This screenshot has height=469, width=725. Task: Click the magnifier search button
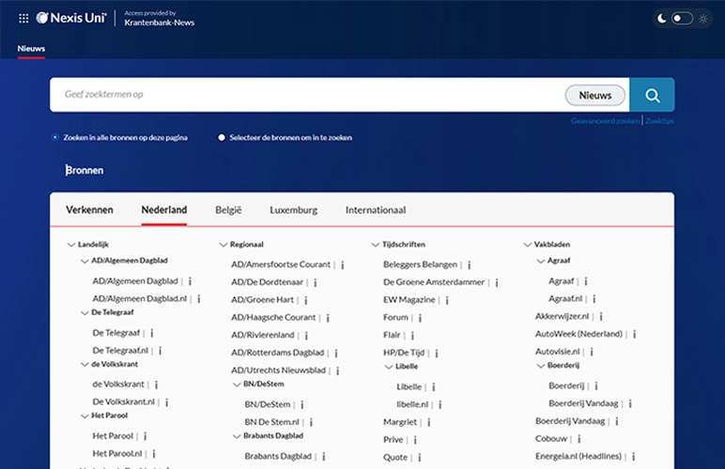click(x=652, y=95)
